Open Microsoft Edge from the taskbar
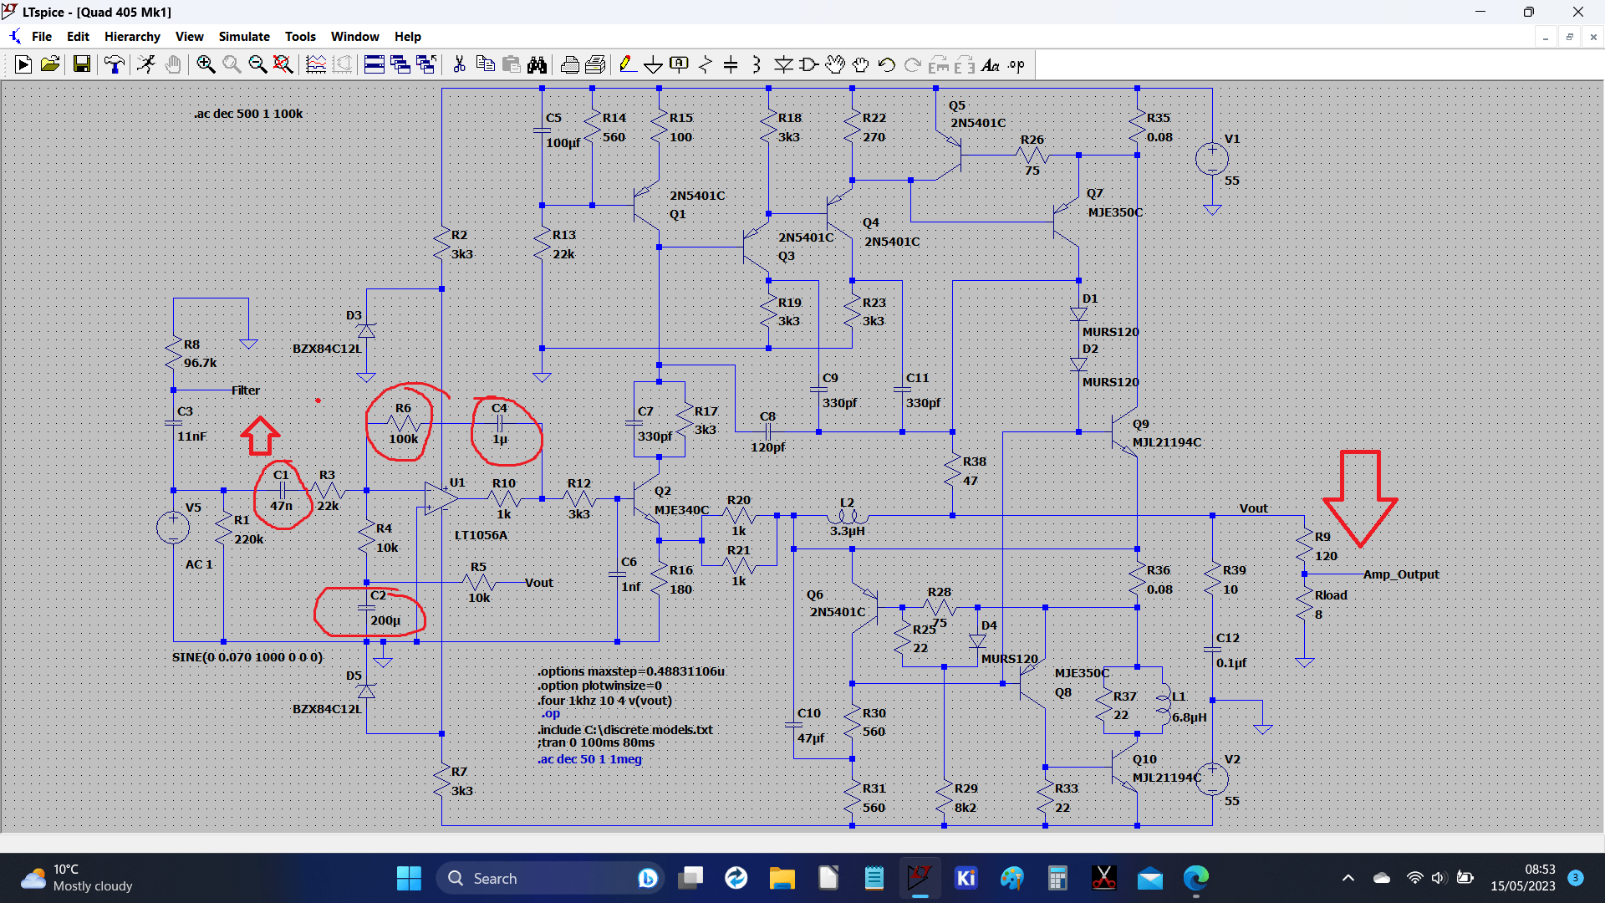 coord(1196,878)
